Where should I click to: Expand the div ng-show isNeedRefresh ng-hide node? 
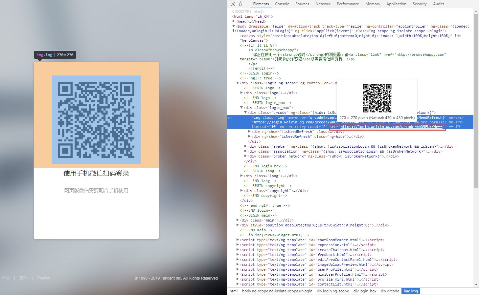pyautogui.click(x=249, y=137)
